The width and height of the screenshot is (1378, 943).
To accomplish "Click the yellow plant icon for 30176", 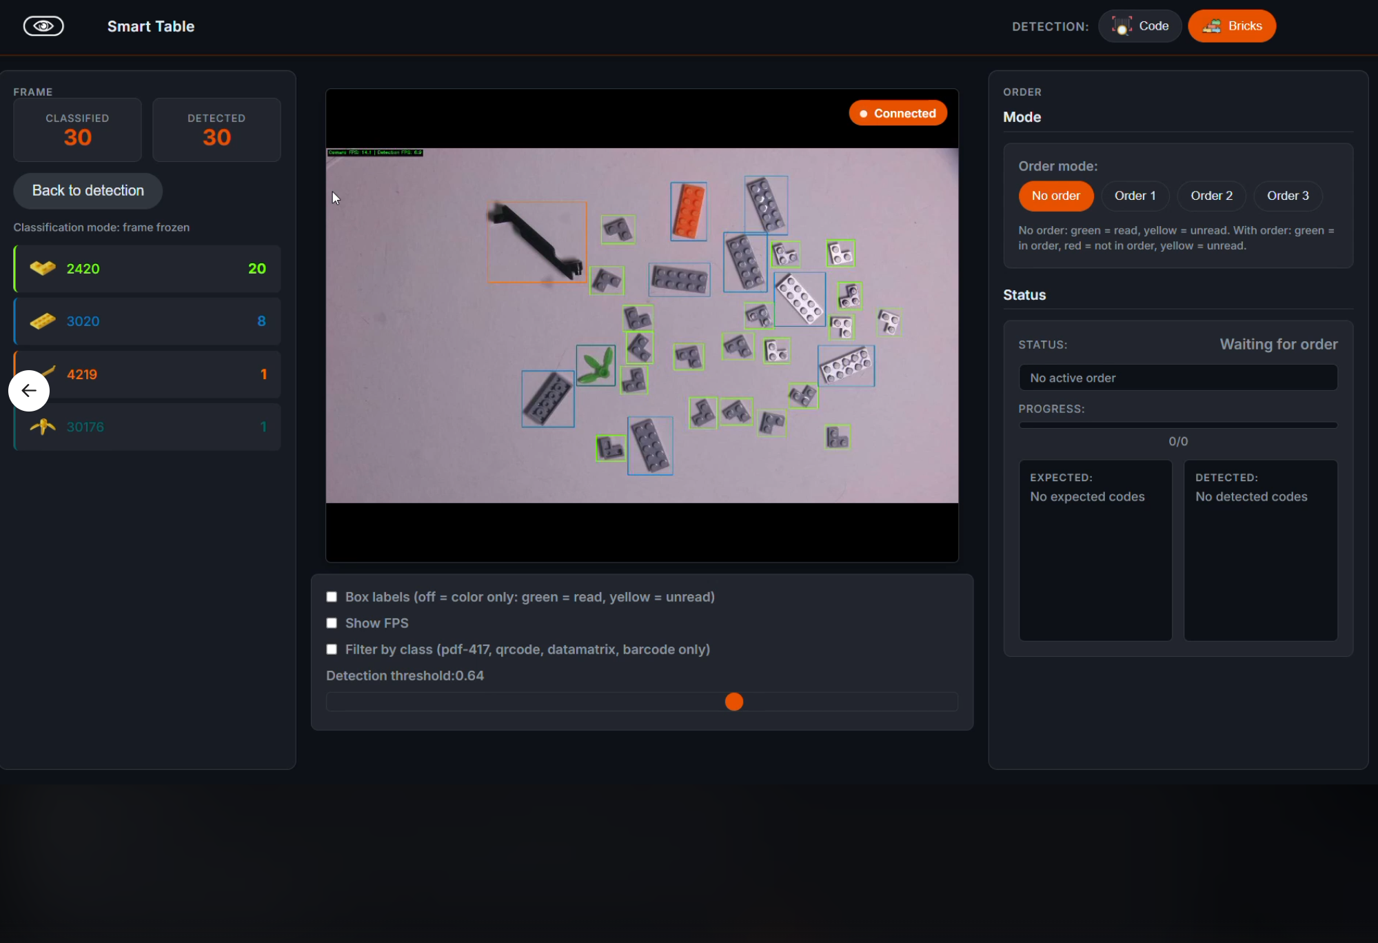I will point(43,427).
